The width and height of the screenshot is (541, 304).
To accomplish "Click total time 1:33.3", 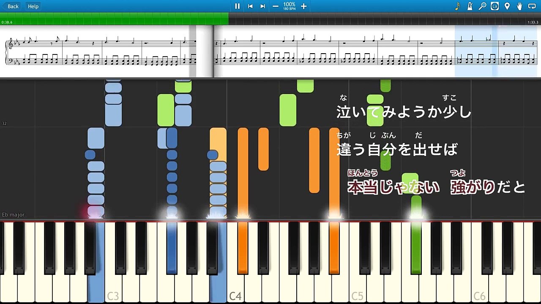I will 533,22.
